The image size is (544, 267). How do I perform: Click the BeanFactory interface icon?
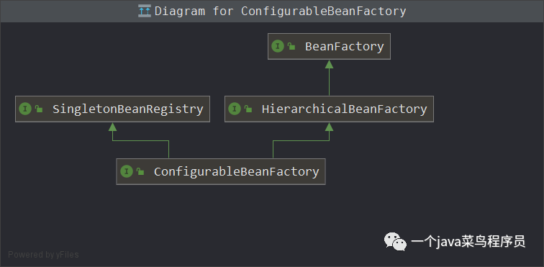click(278, 46)
